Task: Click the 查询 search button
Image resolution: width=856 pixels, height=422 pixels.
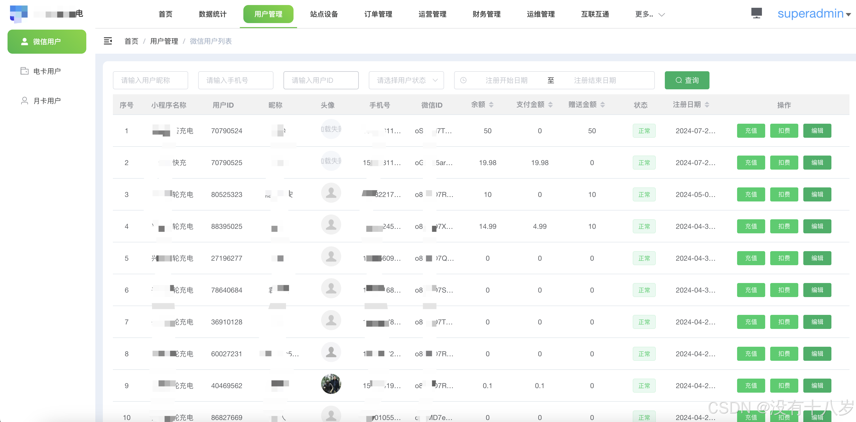Action: tap(686, 80)
